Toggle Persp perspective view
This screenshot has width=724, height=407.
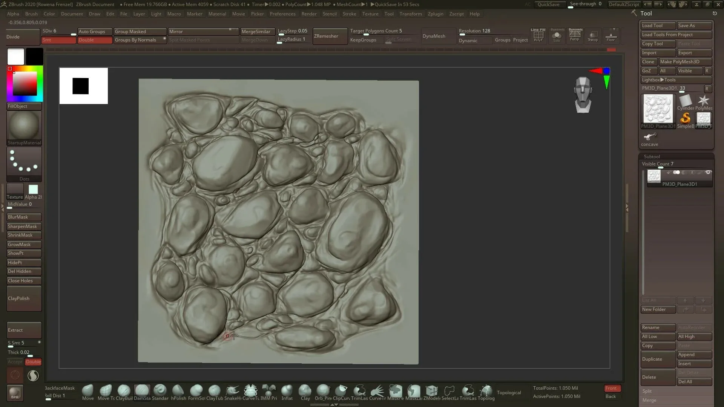(575, 35)
